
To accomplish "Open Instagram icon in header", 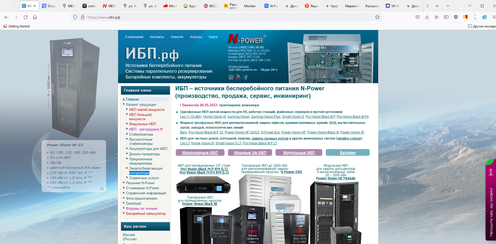I will [231, 77].
